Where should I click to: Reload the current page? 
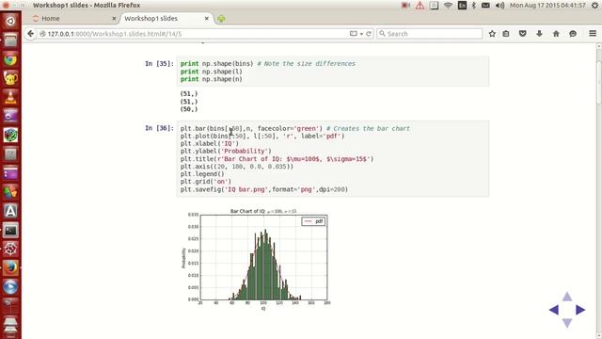369,34
